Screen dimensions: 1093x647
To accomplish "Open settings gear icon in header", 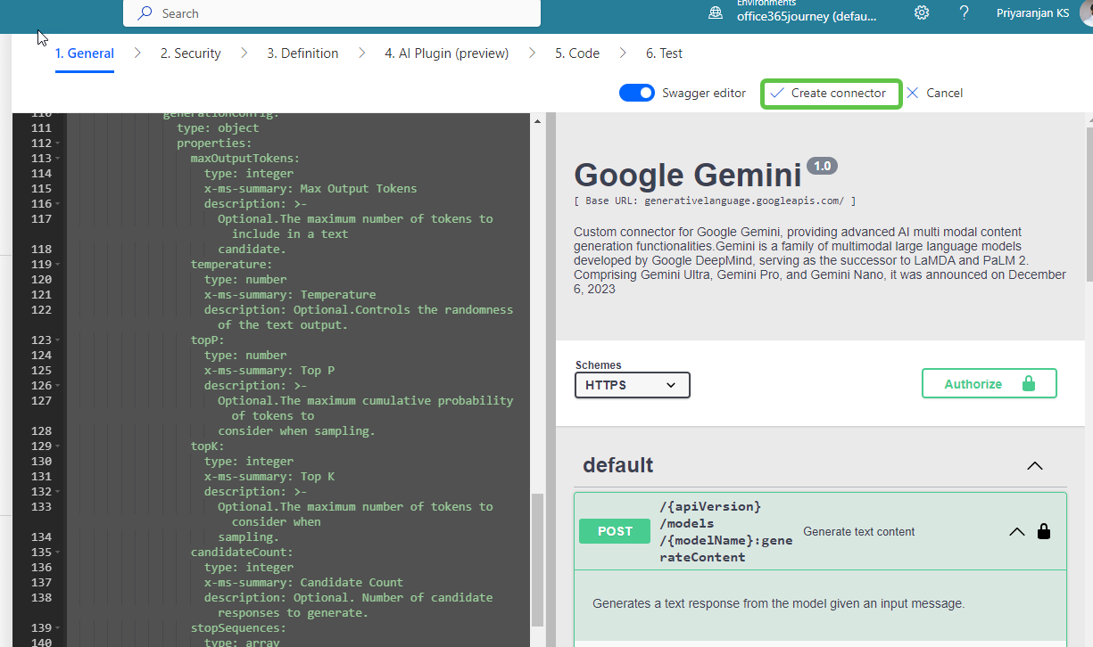I will [922, 13].
